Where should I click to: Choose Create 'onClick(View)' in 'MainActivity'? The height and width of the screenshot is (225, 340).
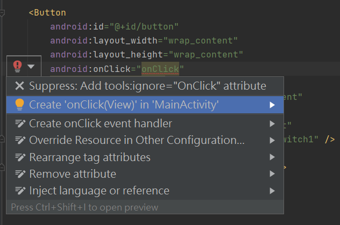click(x=145, y=105)
